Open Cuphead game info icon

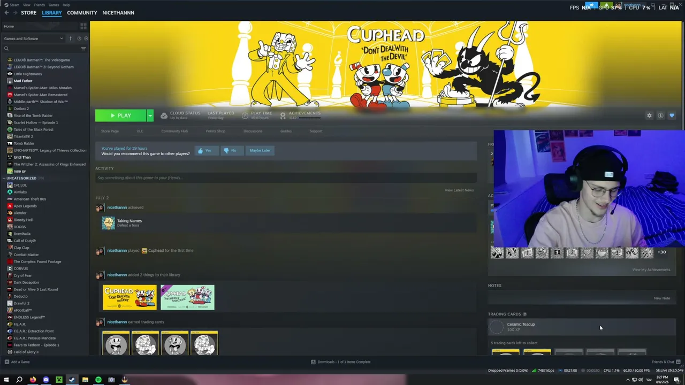click(660, 115)
